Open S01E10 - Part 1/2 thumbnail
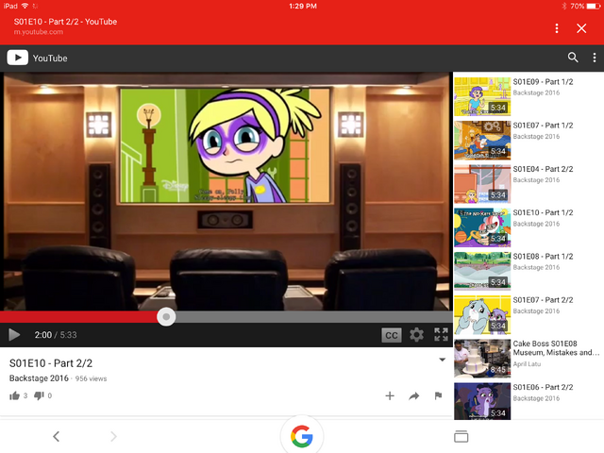Image resolution: width=604 pixels, height=453 pixels. [482, 227]
